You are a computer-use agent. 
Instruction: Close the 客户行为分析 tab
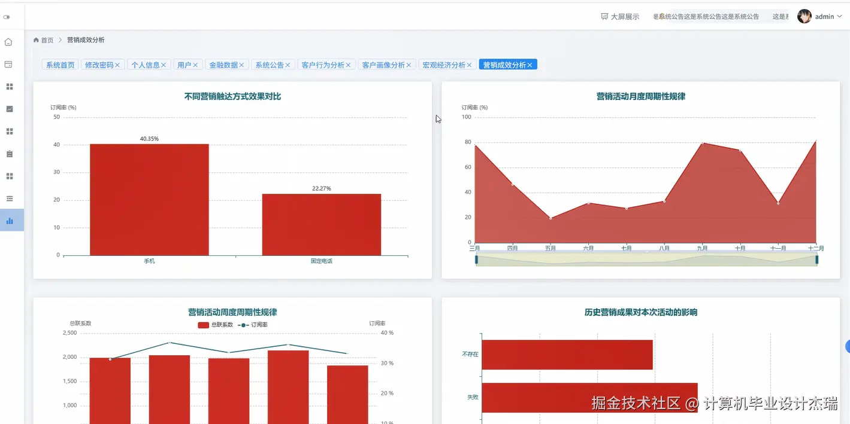(348, 65)
